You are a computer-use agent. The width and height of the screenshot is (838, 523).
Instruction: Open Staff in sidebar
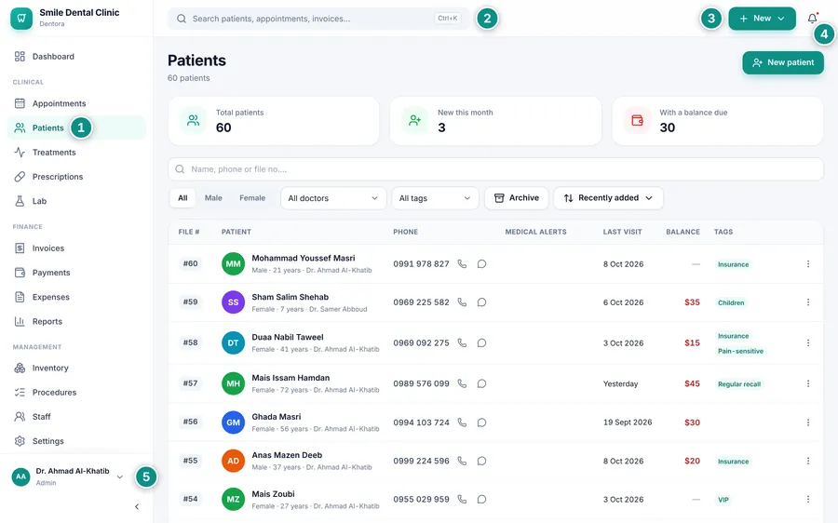pyautogui.click(x=76, y=417)
